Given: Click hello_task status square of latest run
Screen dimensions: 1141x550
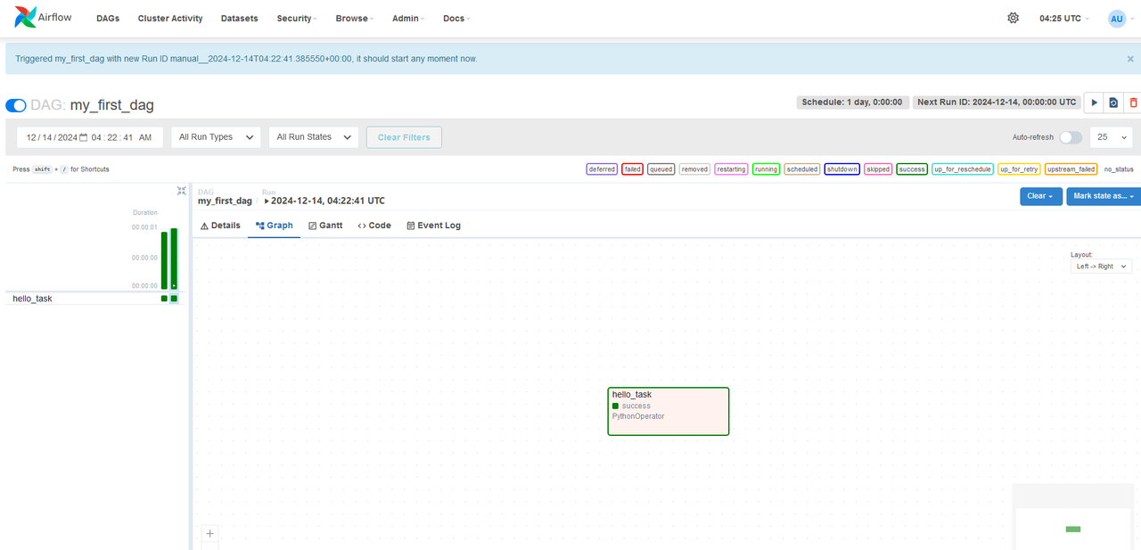Looking at the screenshot, I should tap(174, 299).
